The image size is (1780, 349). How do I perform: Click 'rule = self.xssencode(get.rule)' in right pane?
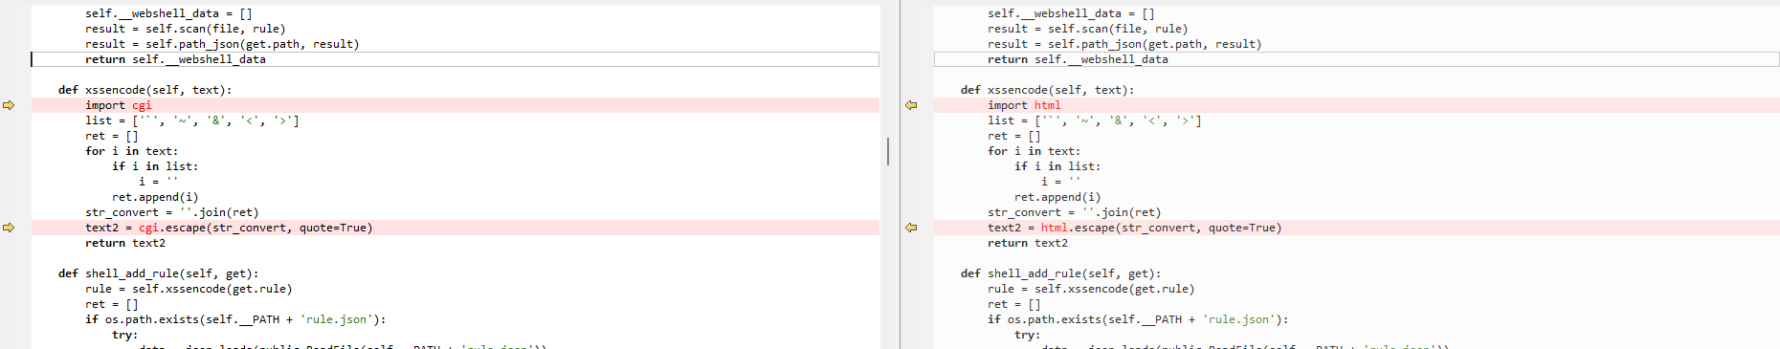1091,289
